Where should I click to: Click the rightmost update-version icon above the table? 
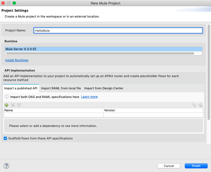coord(201,105)
